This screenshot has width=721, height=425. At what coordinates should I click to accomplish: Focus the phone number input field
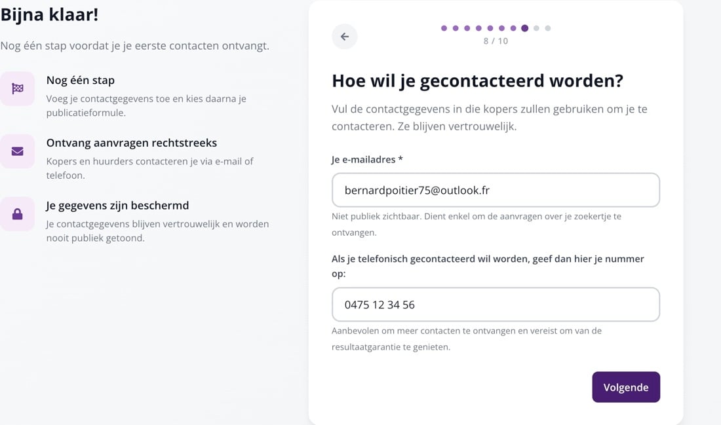(496, 305)
